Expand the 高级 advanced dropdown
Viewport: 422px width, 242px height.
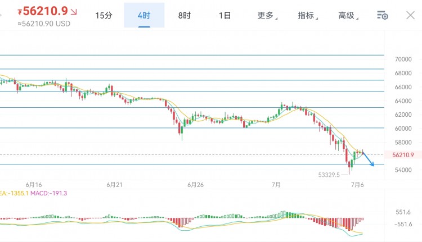coord(348,15)
